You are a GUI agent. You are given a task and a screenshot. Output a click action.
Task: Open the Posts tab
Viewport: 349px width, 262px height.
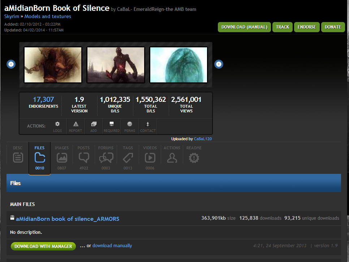coord(84,158)
